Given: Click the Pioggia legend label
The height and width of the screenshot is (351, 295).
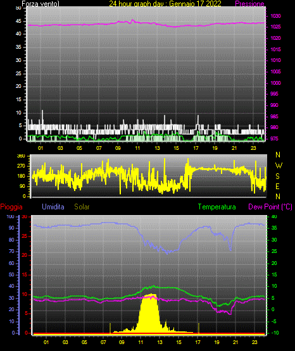Looking at the screenshot, I should click(11, 207).
